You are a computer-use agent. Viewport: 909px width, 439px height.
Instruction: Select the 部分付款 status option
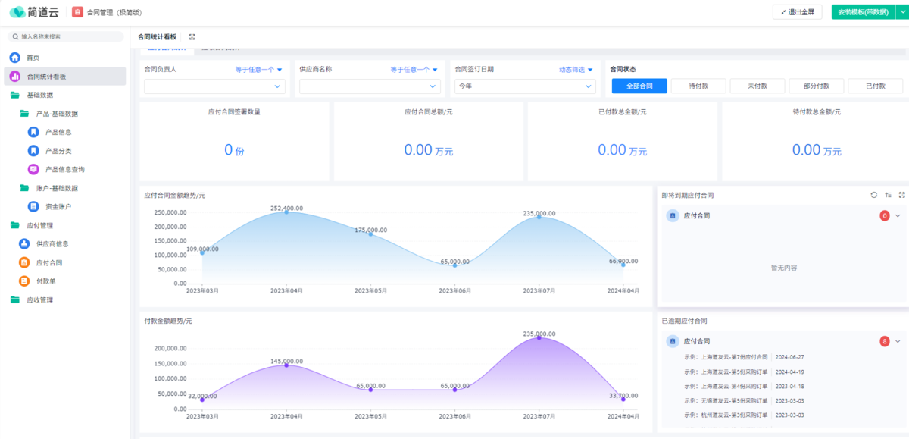coord(816,86)
